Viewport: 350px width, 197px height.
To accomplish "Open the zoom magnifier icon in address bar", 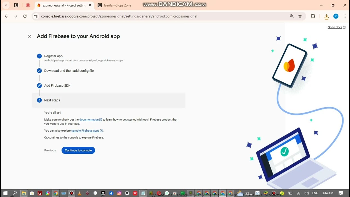I will (x=292, y=16).
